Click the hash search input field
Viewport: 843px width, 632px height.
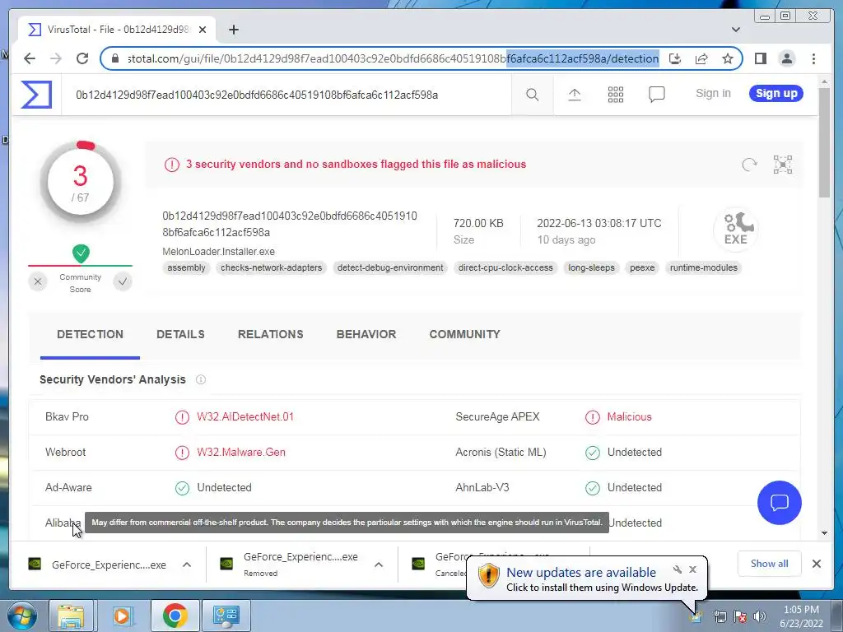286,95
